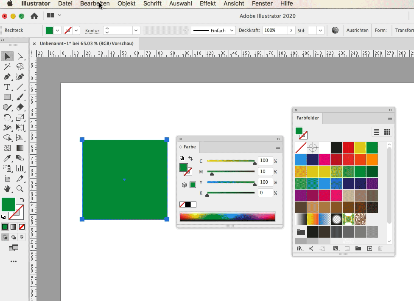Select the Hand tool
414x301 pixels.
click(x=7, y=189)
